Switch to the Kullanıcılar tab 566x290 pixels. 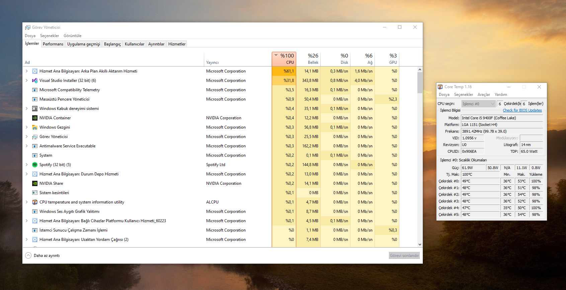[x=135, y=44]
